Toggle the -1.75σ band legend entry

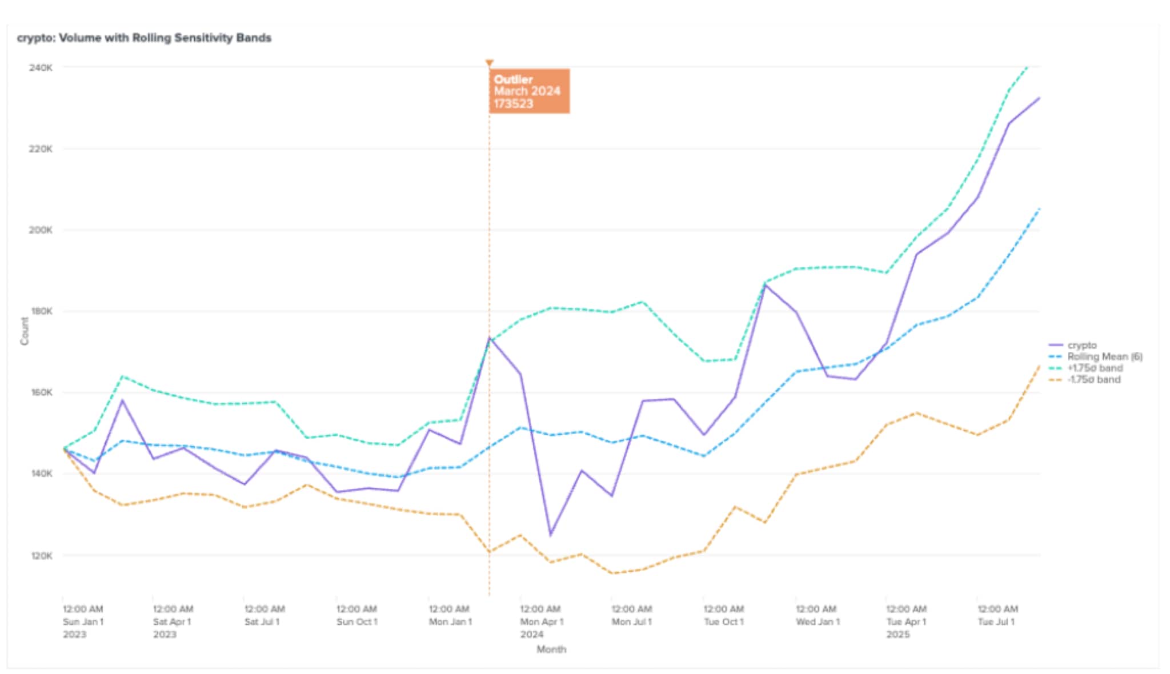1093,379
